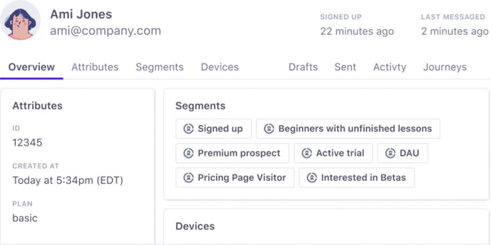Open the Drafts tab

click(x=303, y=67)
